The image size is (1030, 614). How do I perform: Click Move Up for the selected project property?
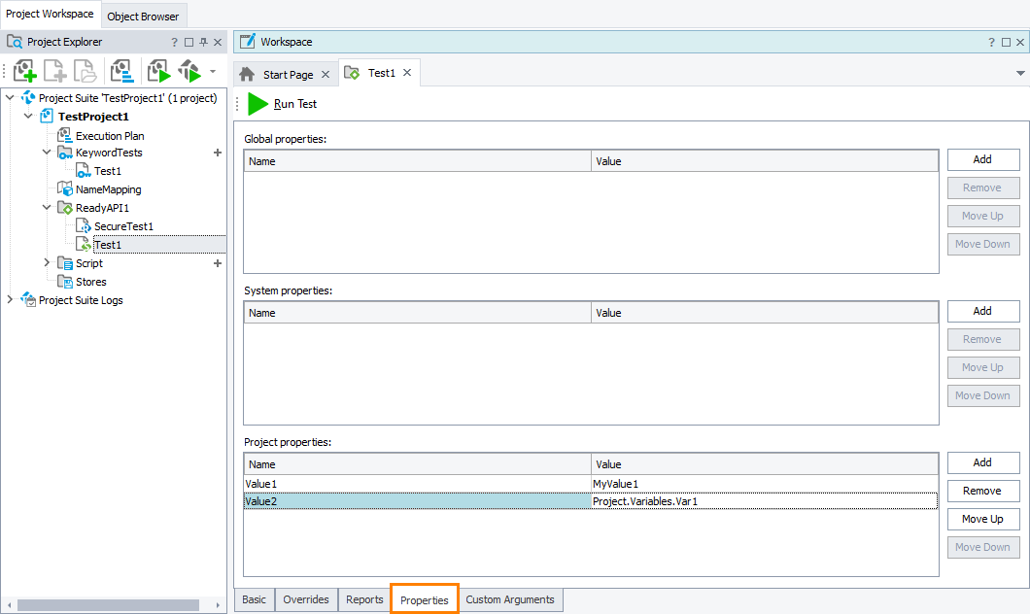pos(982,519)
